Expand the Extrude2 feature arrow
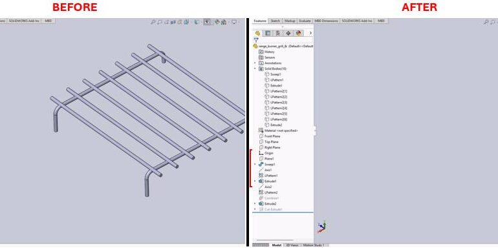 (255, 203)
